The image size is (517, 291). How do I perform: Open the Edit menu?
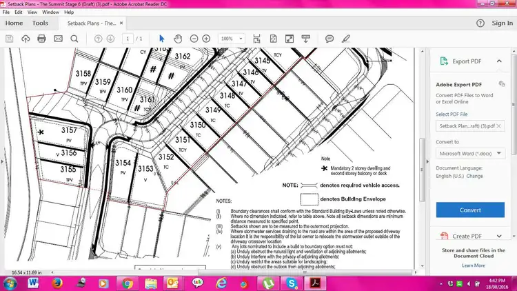tap(19, 12)
